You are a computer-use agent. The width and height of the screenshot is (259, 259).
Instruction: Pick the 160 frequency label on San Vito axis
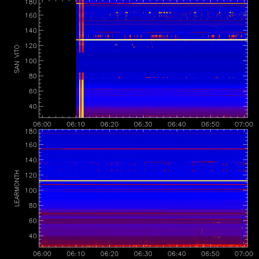coord(31,15)
